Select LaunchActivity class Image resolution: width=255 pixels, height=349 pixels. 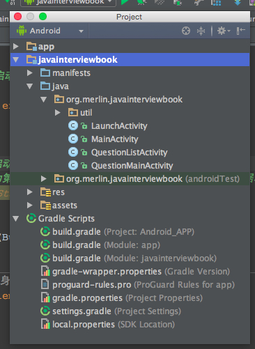(119, 126)
